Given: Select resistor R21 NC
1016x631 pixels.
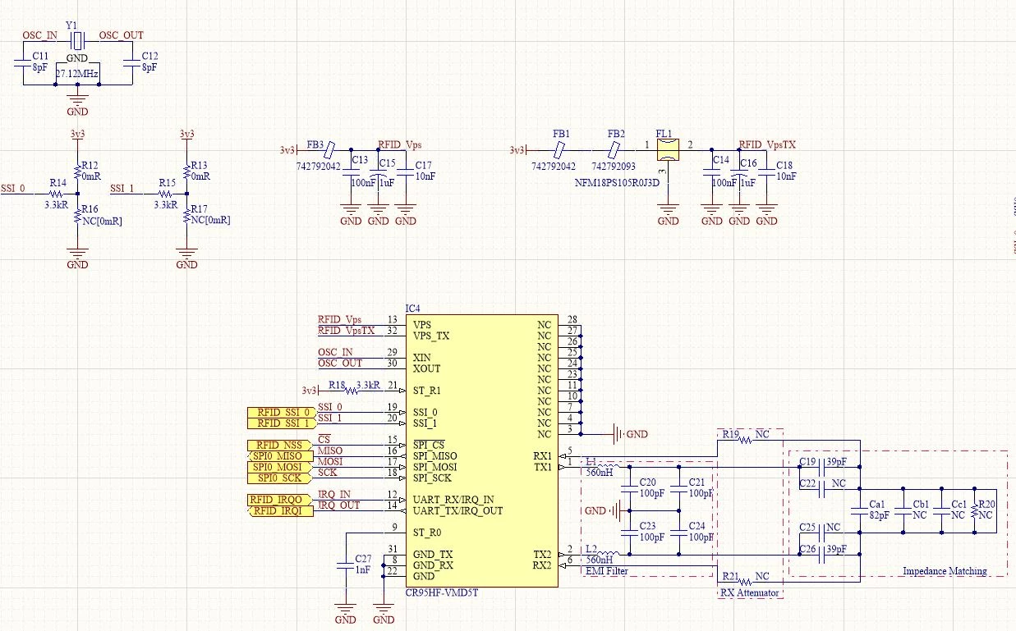Looking at the screenshot, I should (x=745, y=583).
